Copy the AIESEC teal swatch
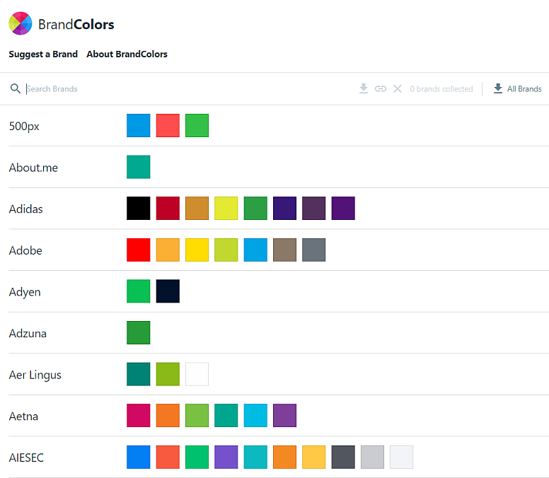This screenshot has width=549, height=478. (x=255, y=457)
